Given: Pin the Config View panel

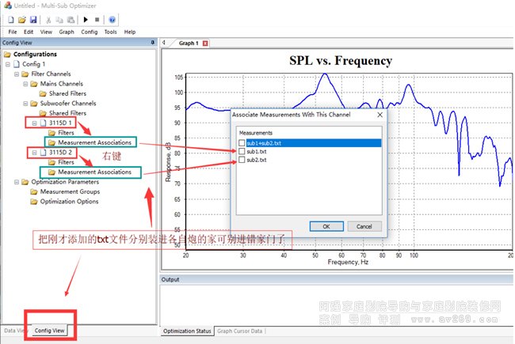Looking at the screenshot, I should [x=152, y=43].
